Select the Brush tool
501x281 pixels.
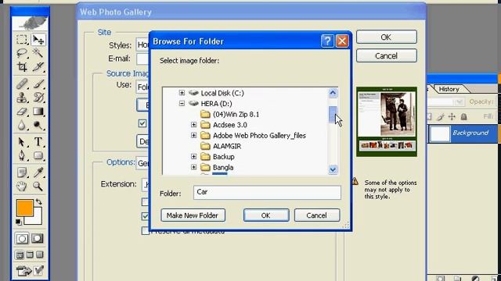tap(38, 84)
